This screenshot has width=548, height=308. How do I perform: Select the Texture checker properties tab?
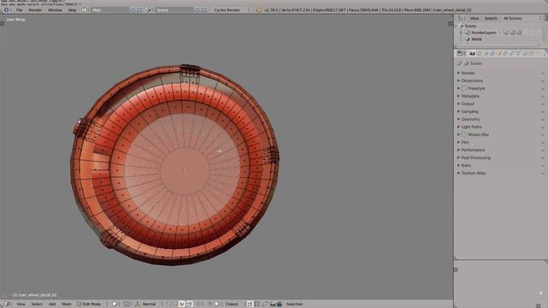532,53
